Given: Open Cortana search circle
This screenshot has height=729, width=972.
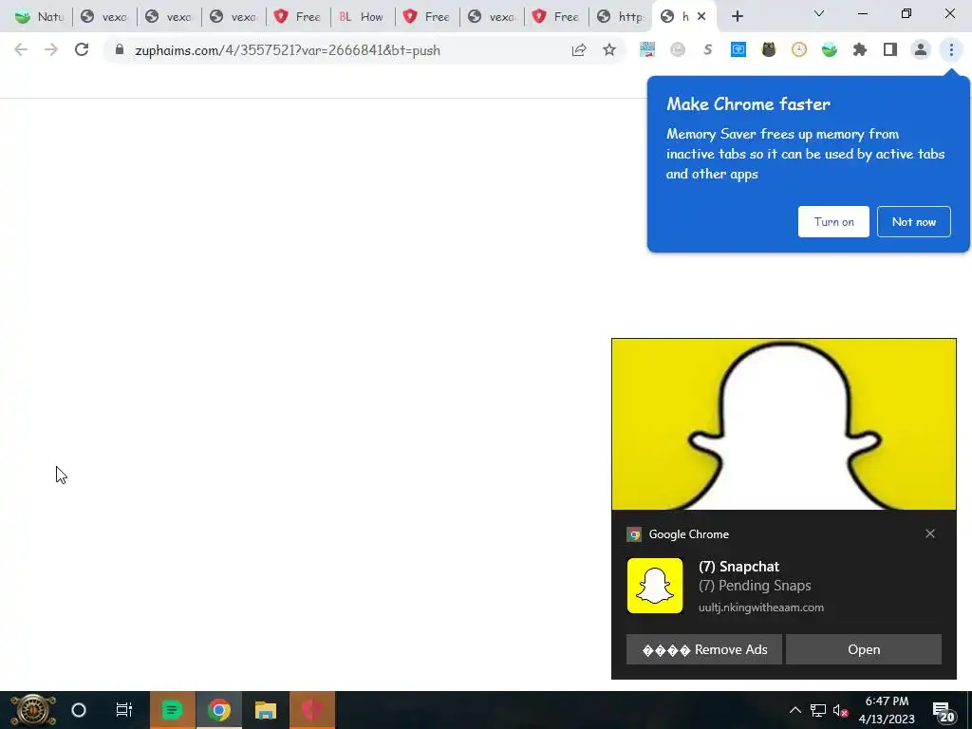Looking at the screenshot, I should coord(79,710).
